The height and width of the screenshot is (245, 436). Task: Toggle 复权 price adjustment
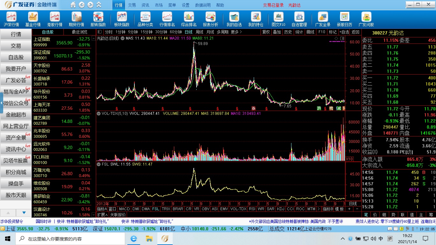[266, 32]
